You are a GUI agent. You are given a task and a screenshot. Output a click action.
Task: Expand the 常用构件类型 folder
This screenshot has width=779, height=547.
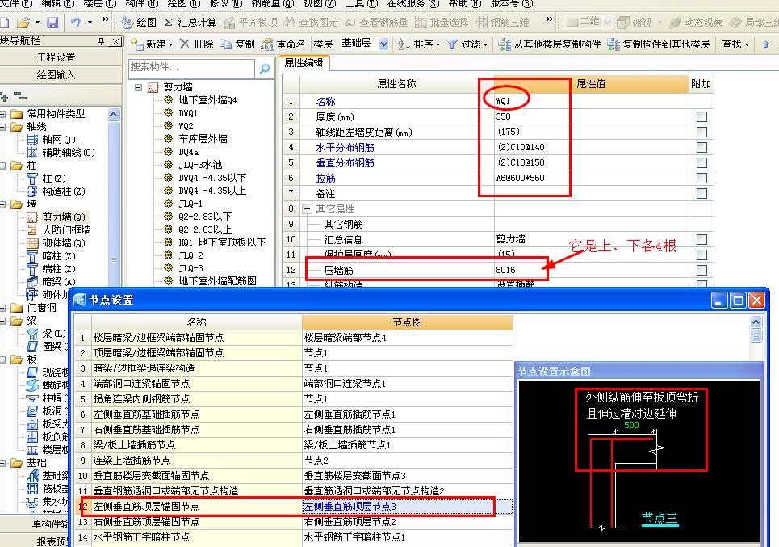3,114
